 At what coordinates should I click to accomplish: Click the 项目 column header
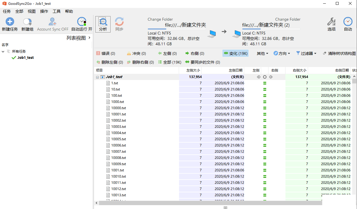(136, 70)
